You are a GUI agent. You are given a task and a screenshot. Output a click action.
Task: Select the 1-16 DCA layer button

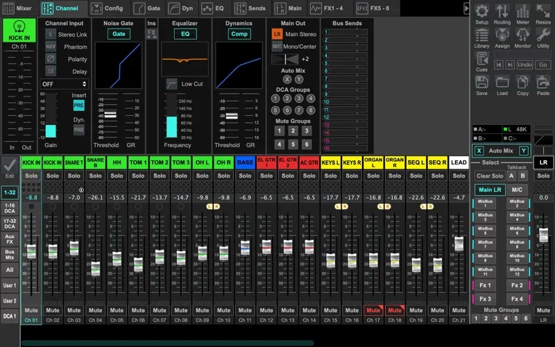click(10, 208)
